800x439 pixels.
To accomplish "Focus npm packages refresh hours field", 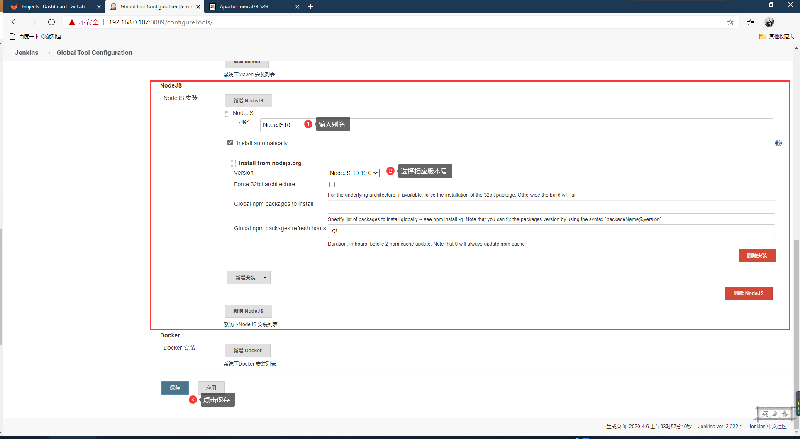I will coord(551,231).
